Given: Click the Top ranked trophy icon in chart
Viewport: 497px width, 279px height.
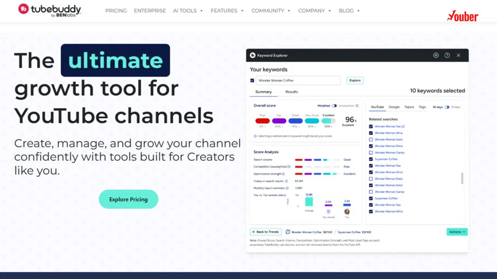Looking at the screenshot, I should (x=329, y=212).
